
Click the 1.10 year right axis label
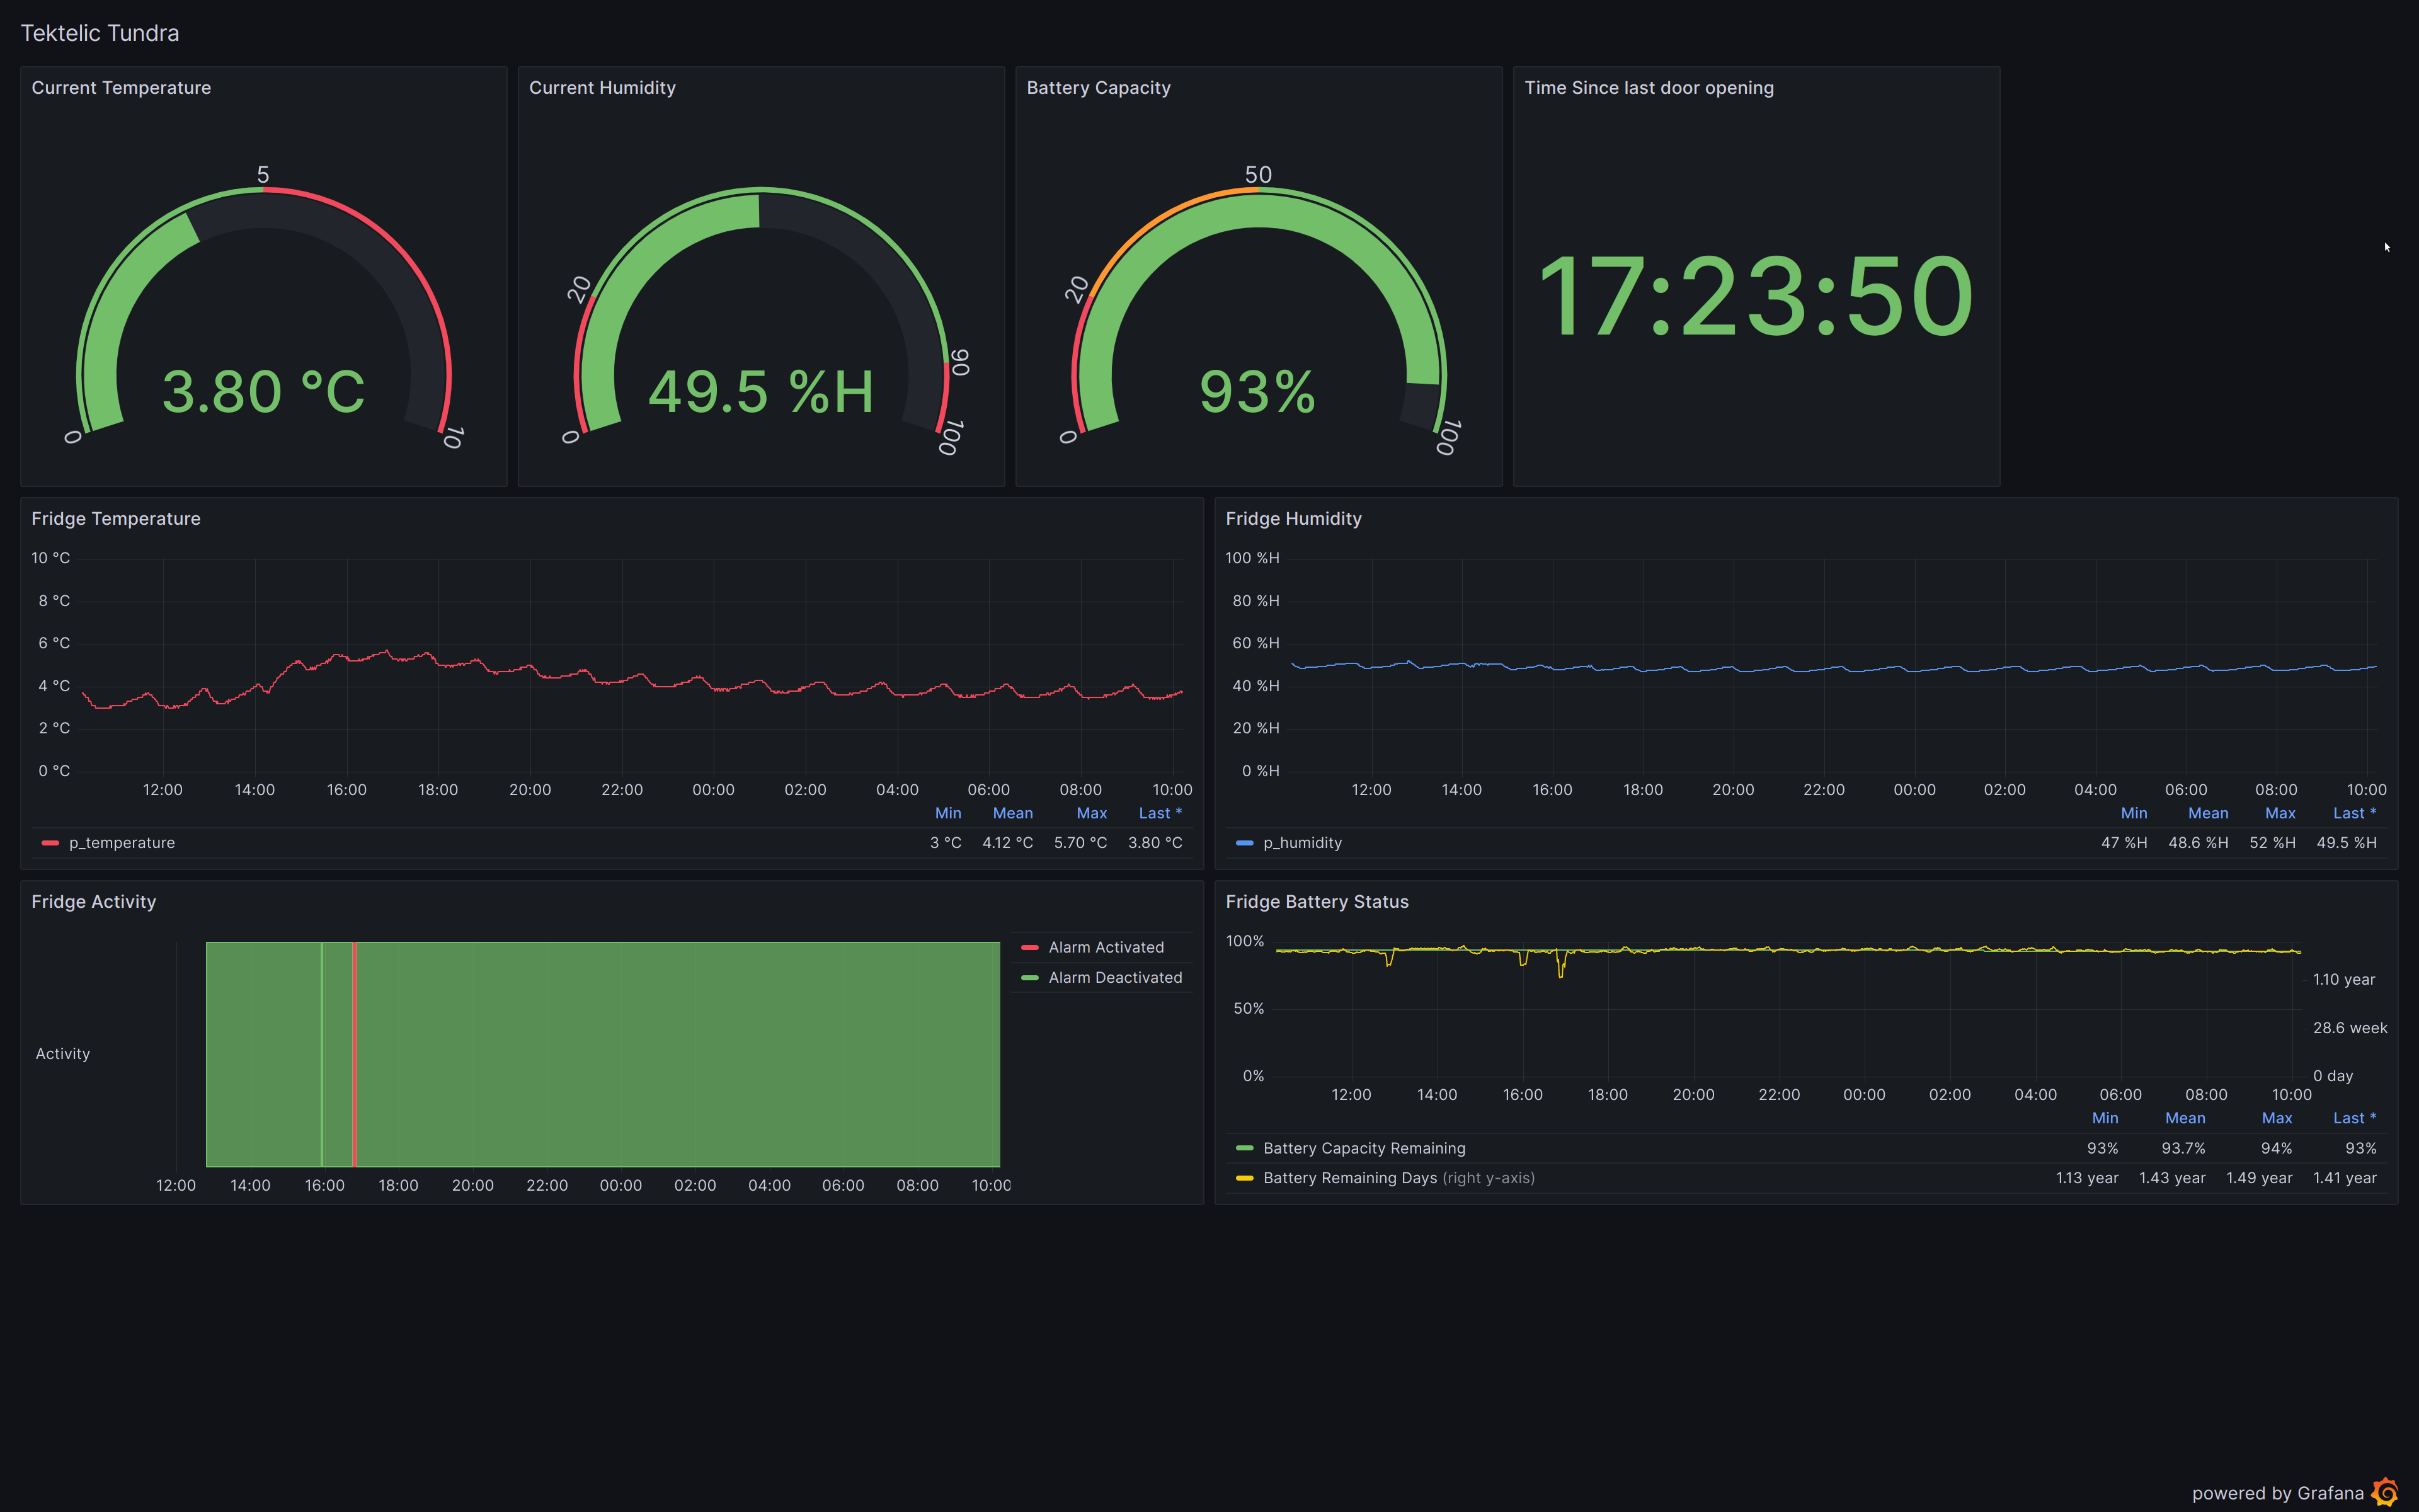2344,980
